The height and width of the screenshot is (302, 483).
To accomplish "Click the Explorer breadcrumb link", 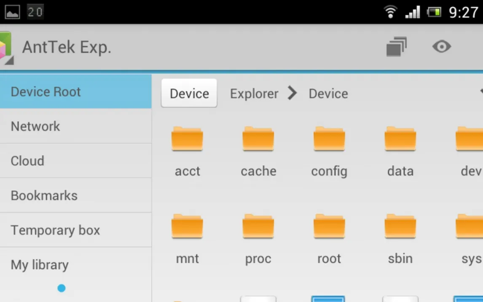I will [x=254, y=94].
